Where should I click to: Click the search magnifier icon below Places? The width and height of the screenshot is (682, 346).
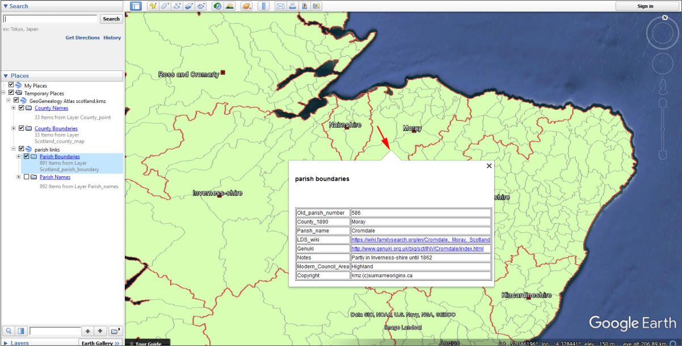(x=9, y=331)
